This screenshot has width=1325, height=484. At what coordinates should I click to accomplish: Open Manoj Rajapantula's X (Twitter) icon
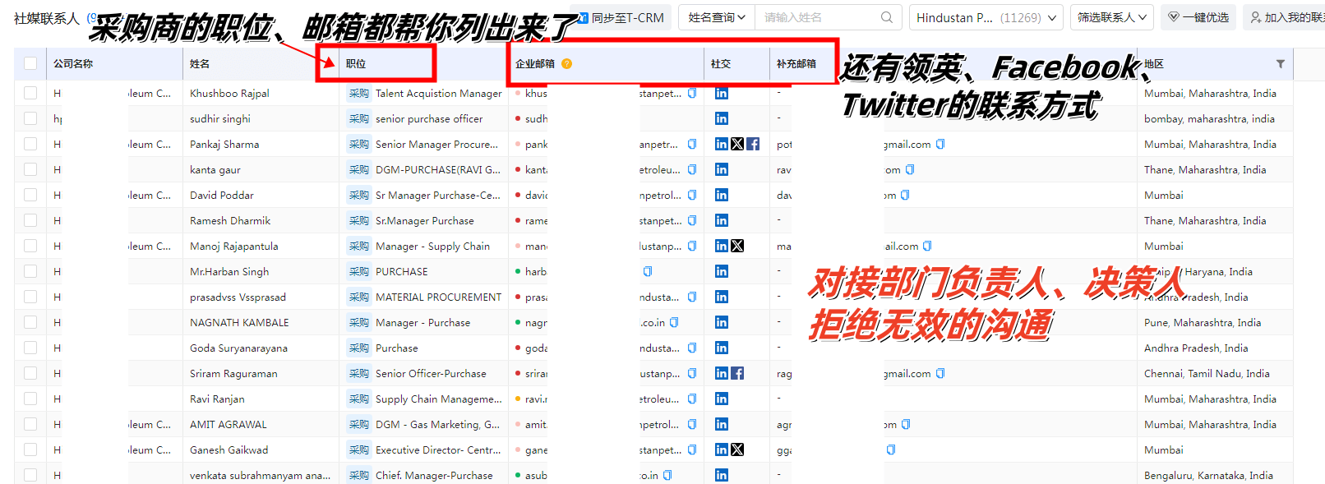[737, 246]
